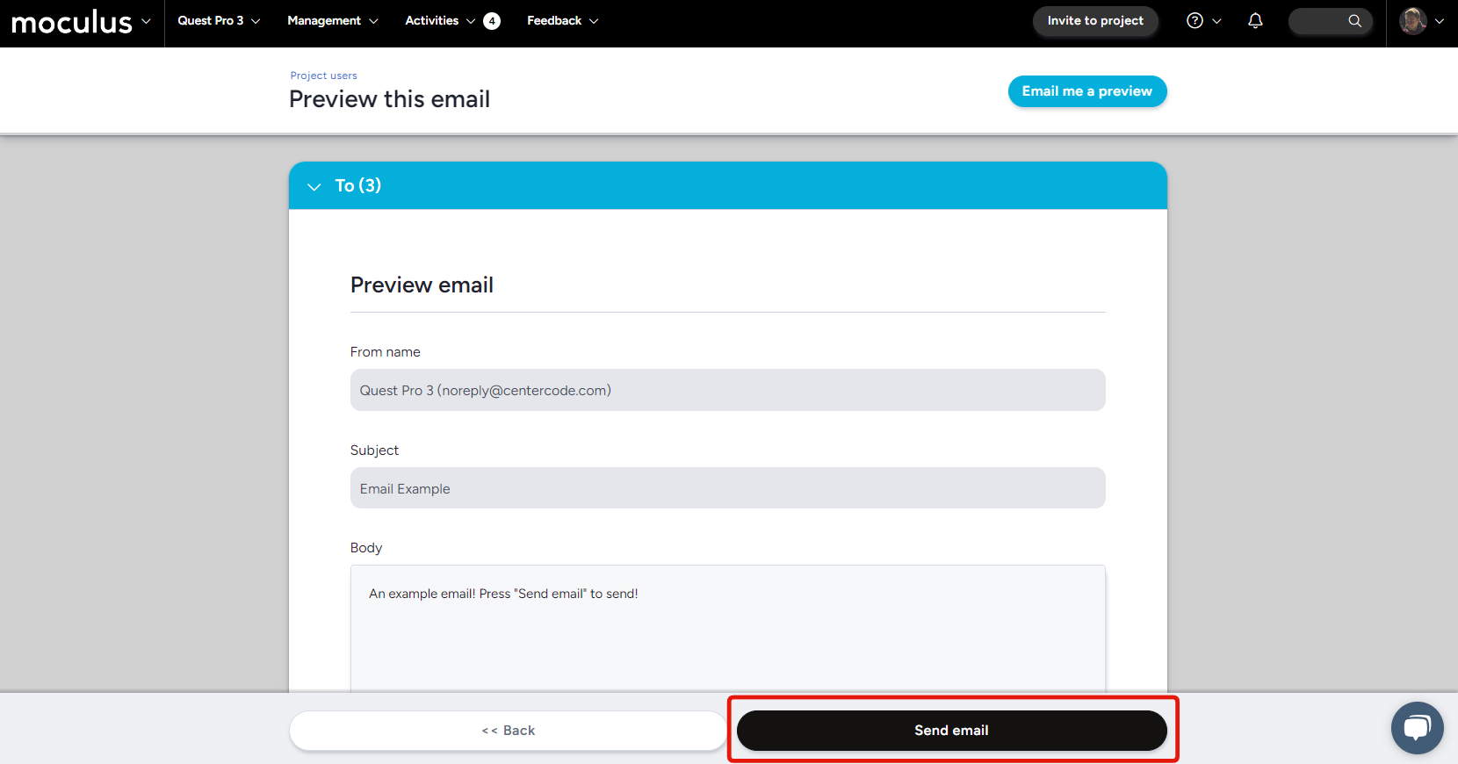Follow the Project users breadcrumb link

[x=323, y=76]
